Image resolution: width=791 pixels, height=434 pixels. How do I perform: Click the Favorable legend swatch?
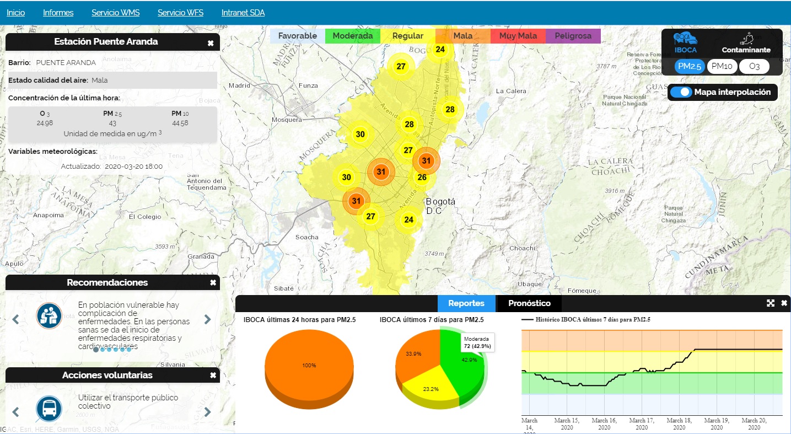pos(298,36)
